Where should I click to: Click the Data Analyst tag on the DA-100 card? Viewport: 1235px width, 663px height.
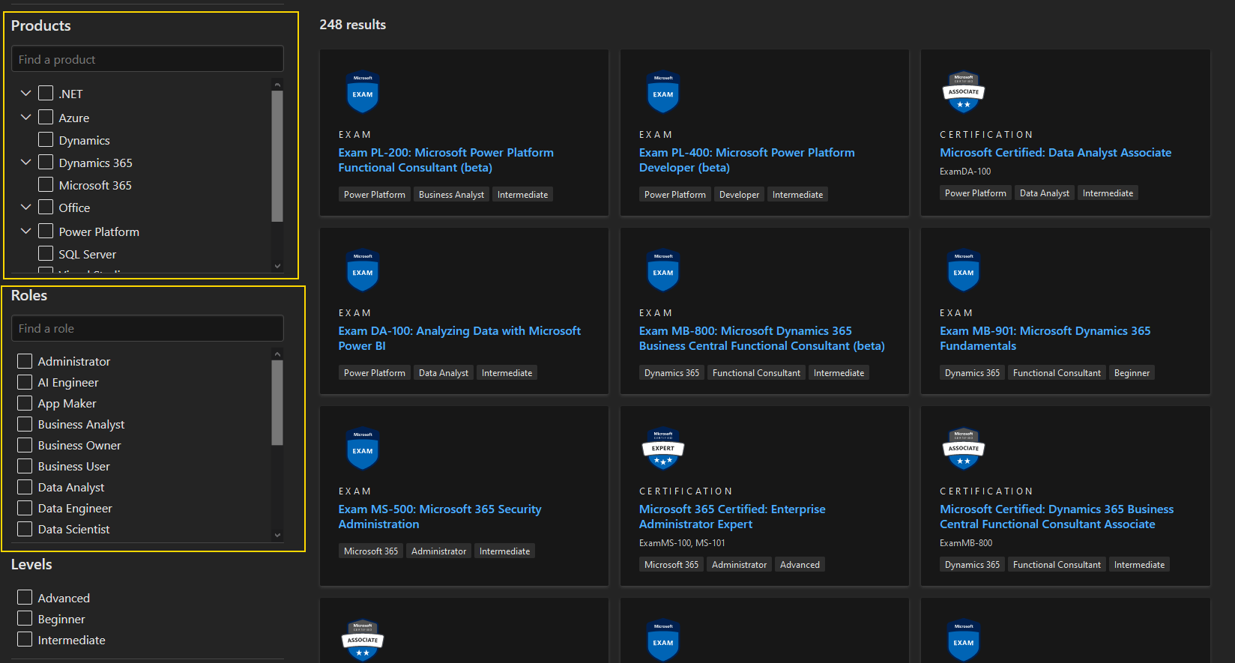444,373
